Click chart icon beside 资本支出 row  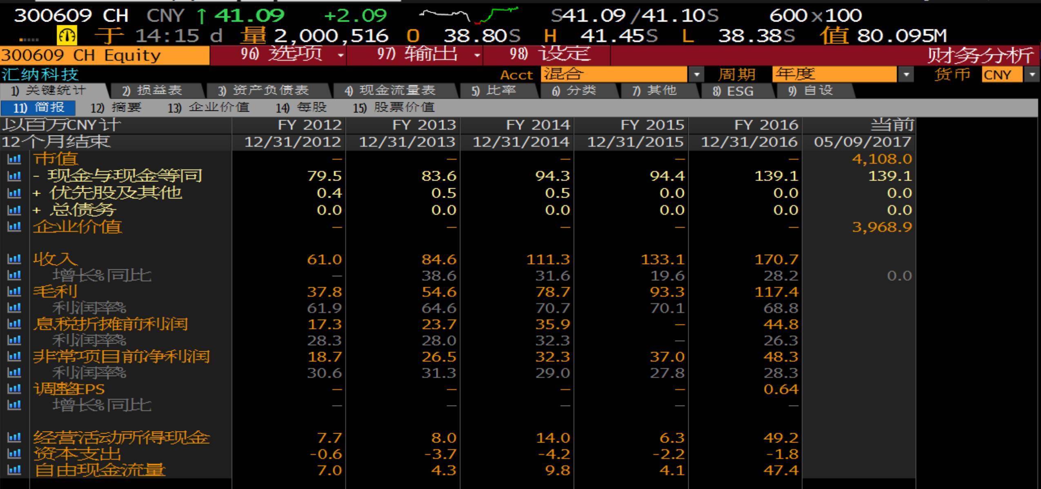[x=14, y=454]
